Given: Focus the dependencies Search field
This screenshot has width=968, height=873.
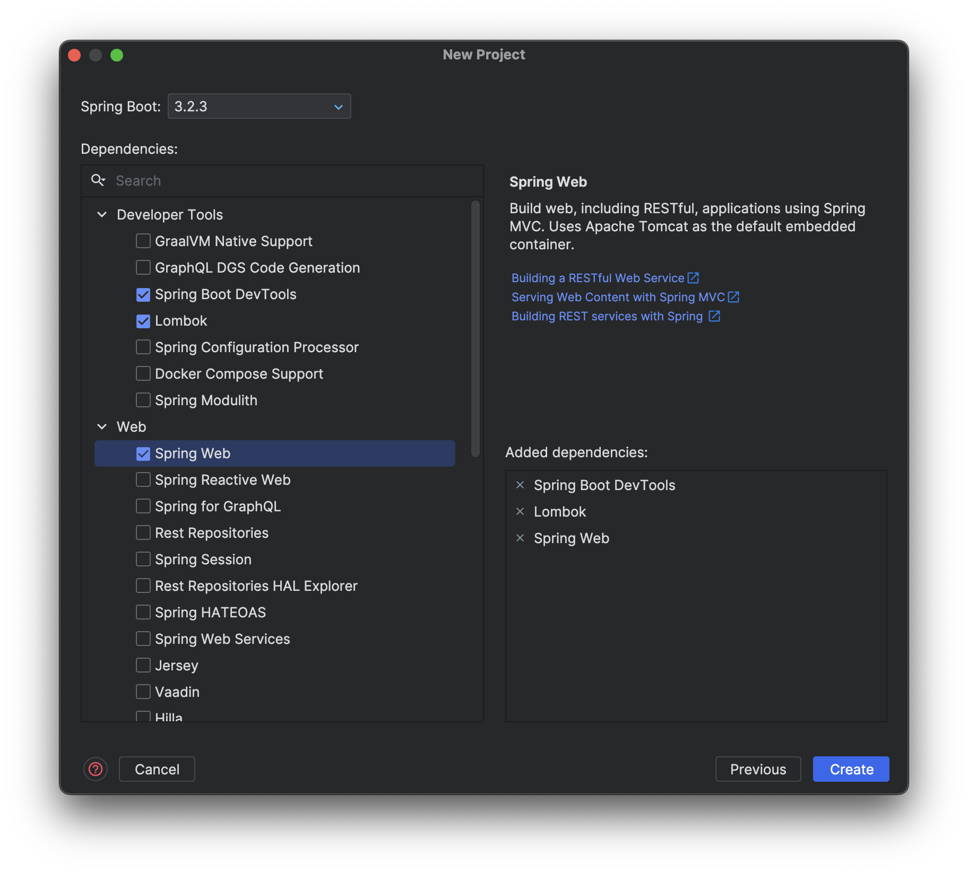Looking at the screenshot, I should click(282, 181).
